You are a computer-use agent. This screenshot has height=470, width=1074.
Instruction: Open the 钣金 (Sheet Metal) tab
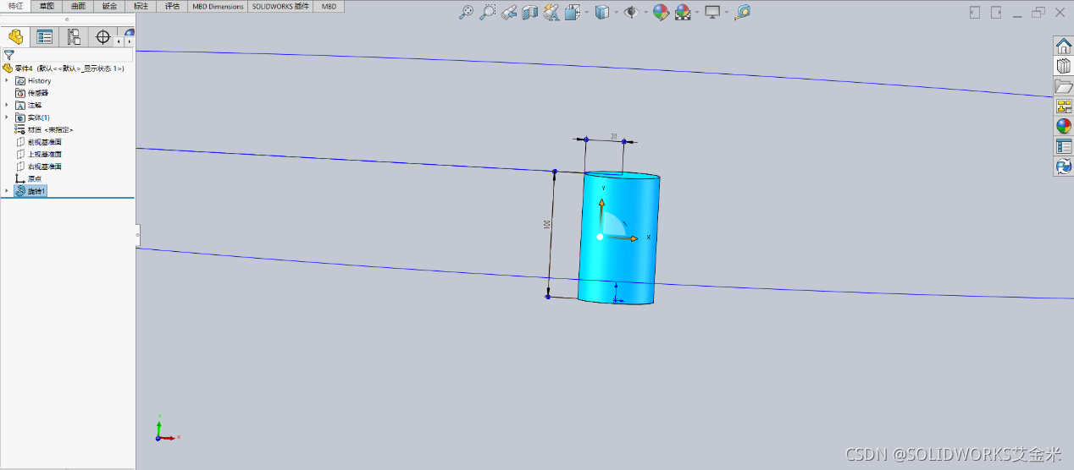109,6
